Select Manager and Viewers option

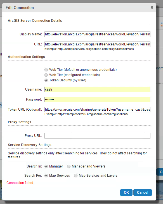click(x=69, y=166)
